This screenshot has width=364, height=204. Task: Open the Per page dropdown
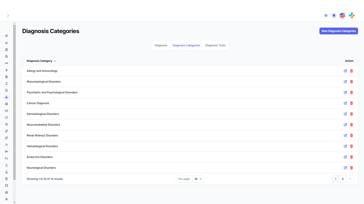pos(198,179)
